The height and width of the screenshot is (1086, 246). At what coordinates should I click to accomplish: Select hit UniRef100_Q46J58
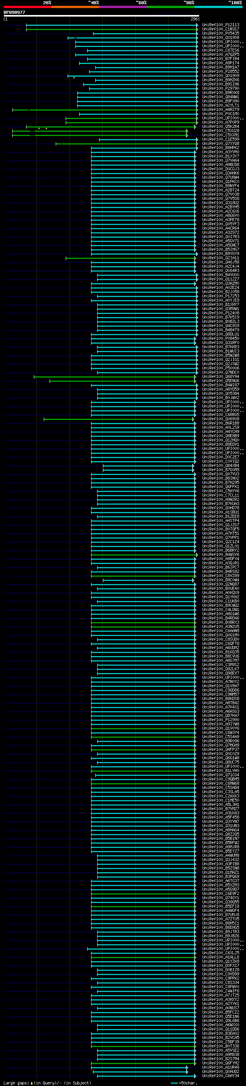tap(220, 262)
